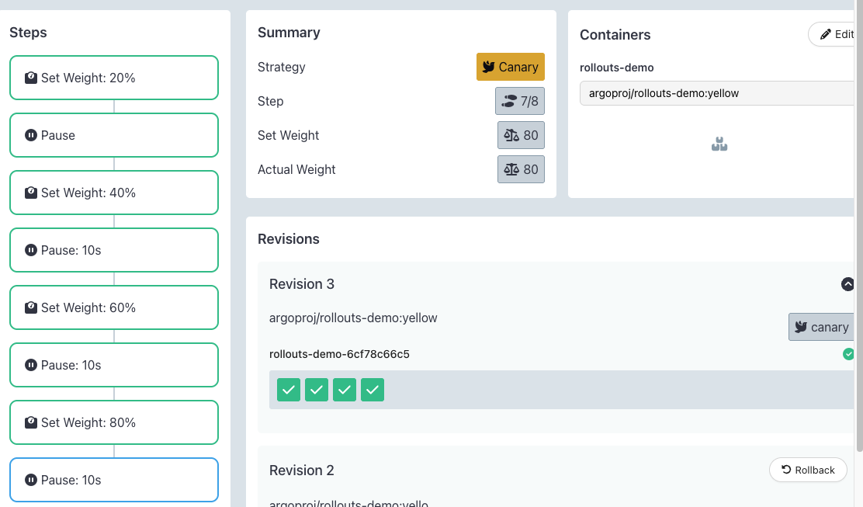Click the boxes icon in the Containers panel

coord(719,144)
